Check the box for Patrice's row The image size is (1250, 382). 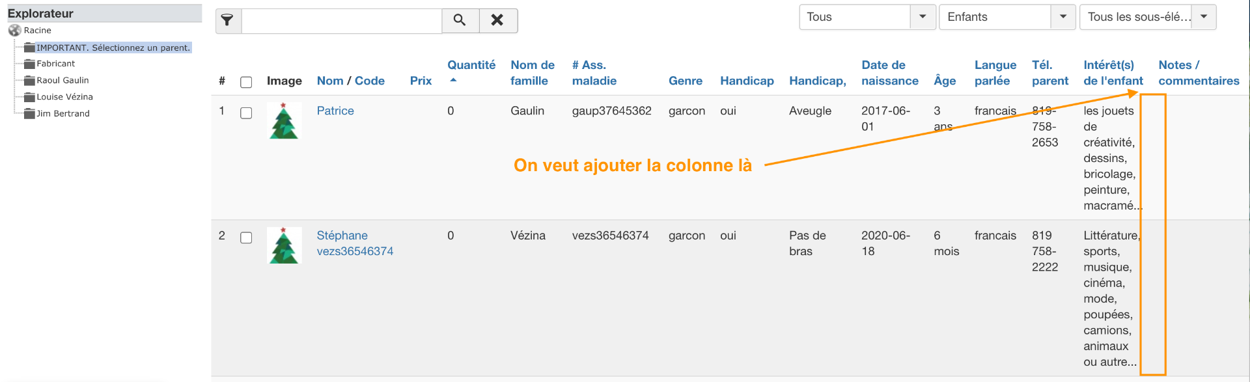[246, 113]
